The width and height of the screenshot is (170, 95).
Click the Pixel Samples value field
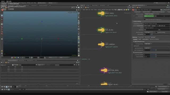click(x=147, y=34)
